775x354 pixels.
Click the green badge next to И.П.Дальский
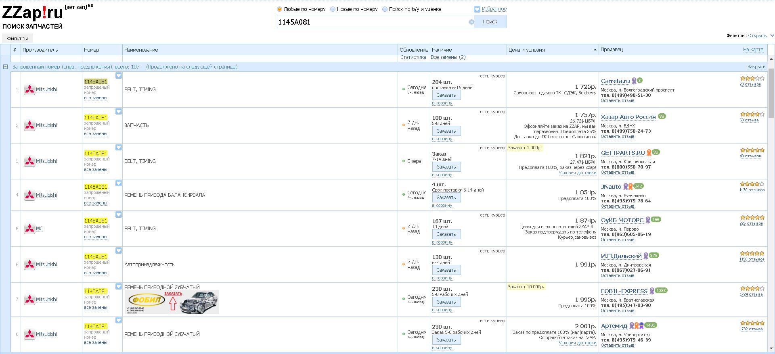pyautogui.click(x=654, y=256)
